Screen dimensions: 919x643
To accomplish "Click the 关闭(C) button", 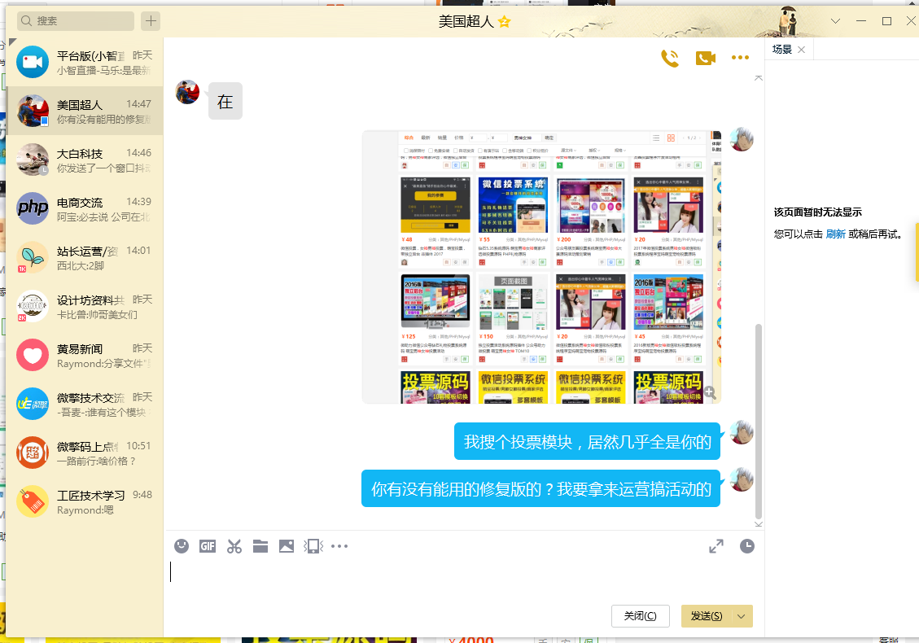I will click(640, 616).
